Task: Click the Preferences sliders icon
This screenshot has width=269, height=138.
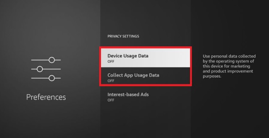Action: point(46,69)
